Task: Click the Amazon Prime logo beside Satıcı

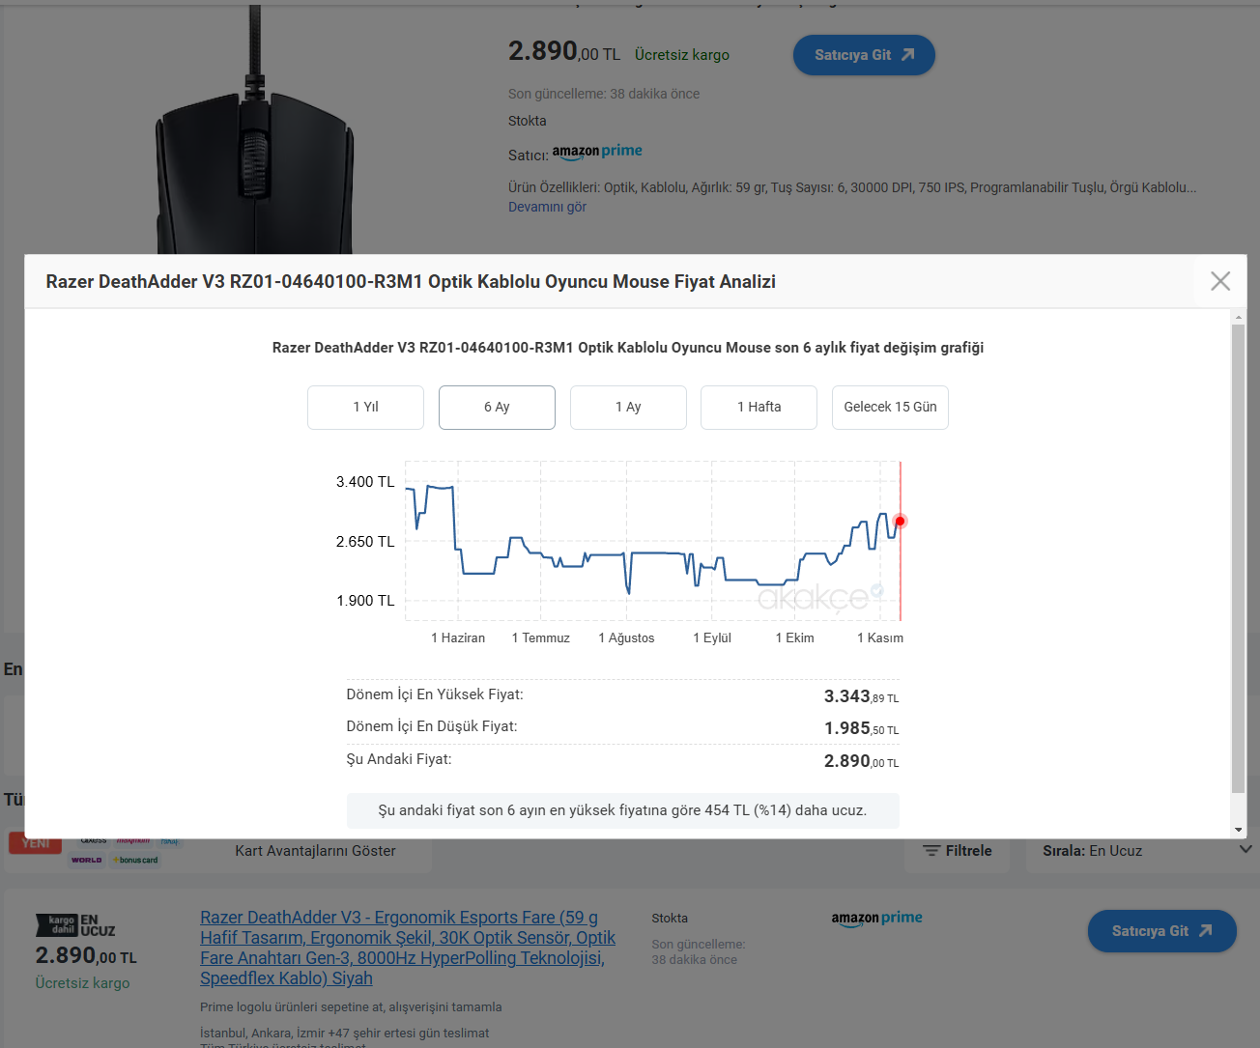Action: (x=597, y=152)
